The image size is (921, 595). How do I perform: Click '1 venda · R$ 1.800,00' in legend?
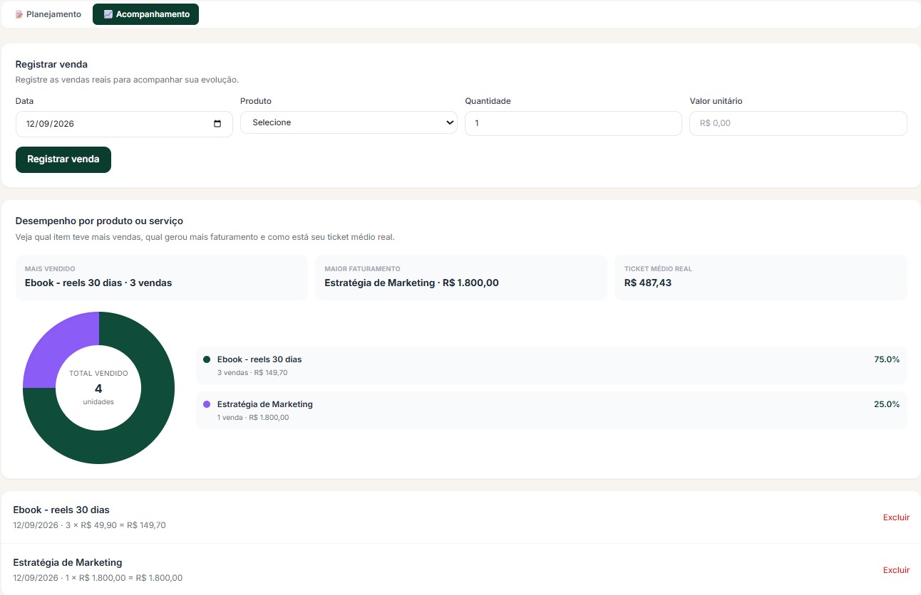[253, 417]
